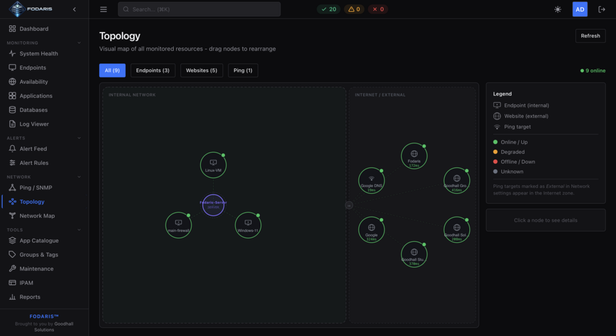Select the Windows-11 node
The image size is (616, 336).
(248, 225)
